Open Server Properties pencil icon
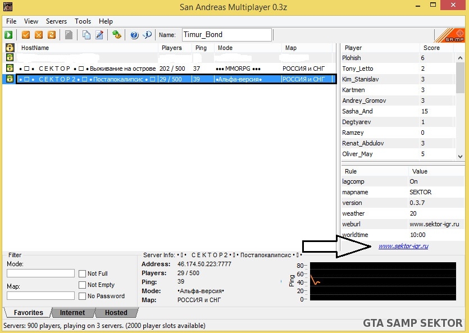This screenshot has width=469, height=333. pos(99,35)
